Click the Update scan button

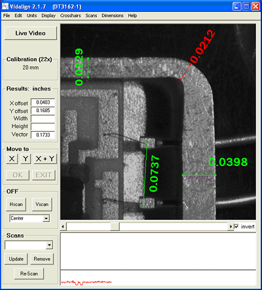(x=16, y=259)
